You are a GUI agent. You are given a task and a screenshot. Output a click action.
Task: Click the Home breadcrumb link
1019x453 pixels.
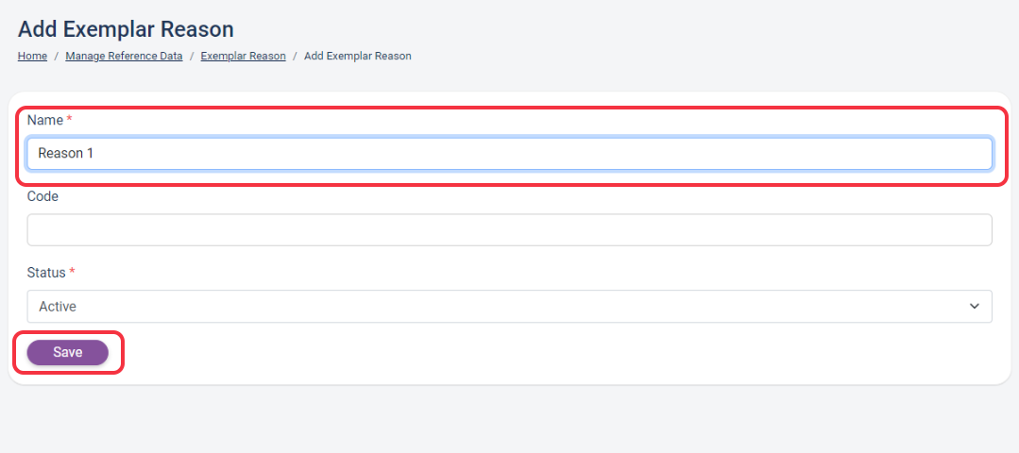(x=32, y=56)
